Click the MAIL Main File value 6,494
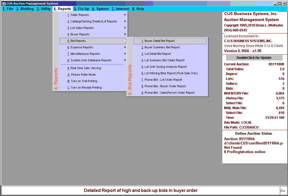288x196 pixels. 280,108
